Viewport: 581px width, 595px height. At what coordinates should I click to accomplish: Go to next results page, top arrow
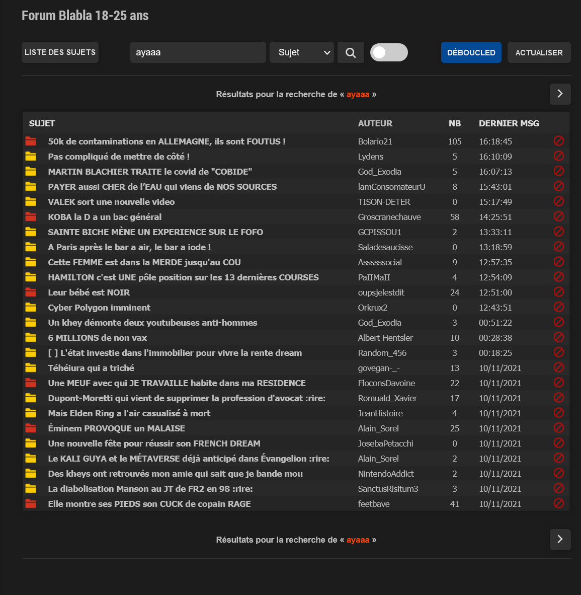[x=560, y=94]
